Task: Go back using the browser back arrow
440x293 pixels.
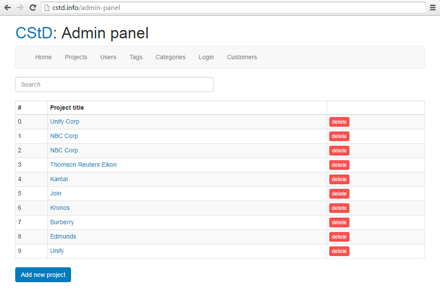Action: click(8, 8)
